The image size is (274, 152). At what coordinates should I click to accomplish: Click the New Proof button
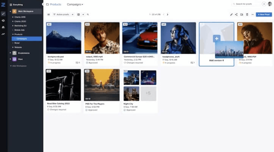click(264, 14)
